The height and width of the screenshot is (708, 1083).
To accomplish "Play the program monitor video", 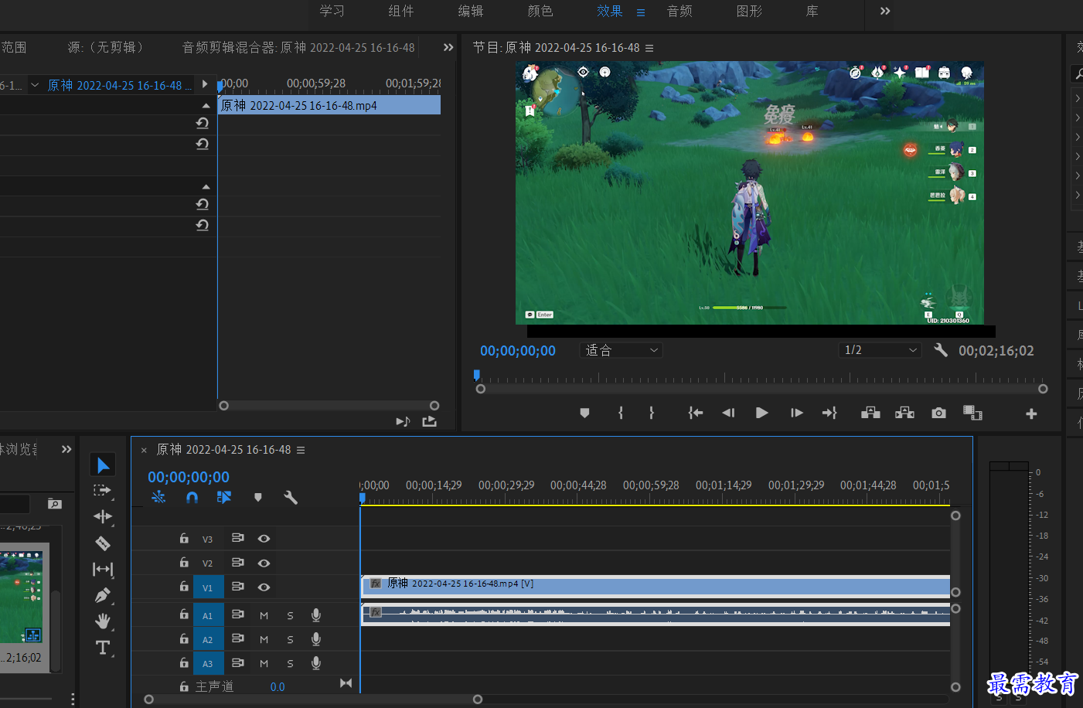I will tap(761, 413).
